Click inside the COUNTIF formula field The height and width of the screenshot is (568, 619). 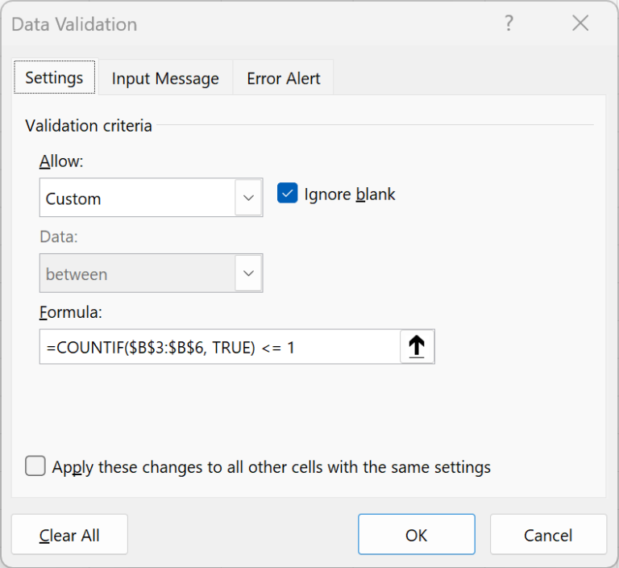[x=218, y=347]
